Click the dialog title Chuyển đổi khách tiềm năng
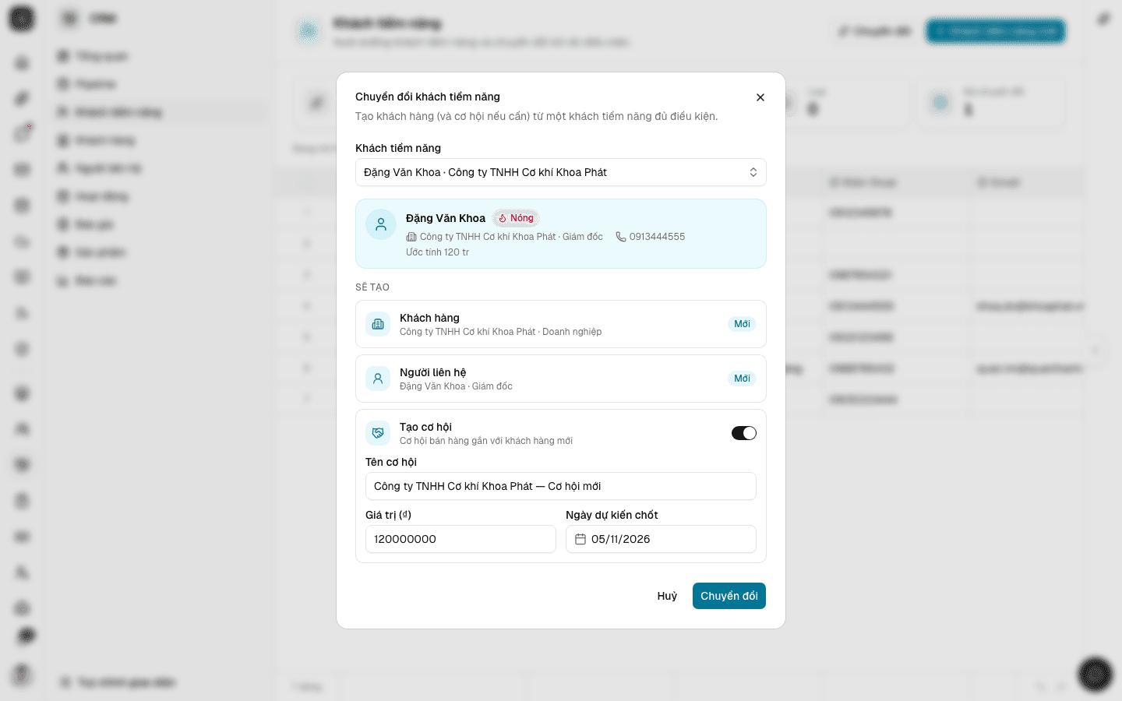Image resolution: width=1122 pixels, height=701 pixels. [x=428, y=97]
